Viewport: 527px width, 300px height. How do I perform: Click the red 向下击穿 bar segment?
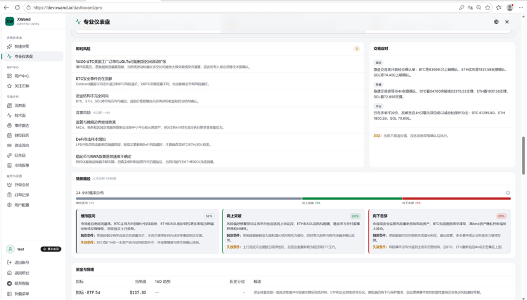[456, 199]
